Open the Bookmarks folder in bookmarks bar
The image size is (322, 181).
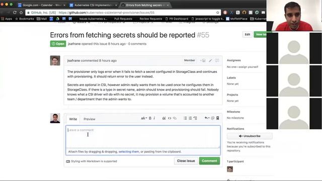click(x=25, y=19)
